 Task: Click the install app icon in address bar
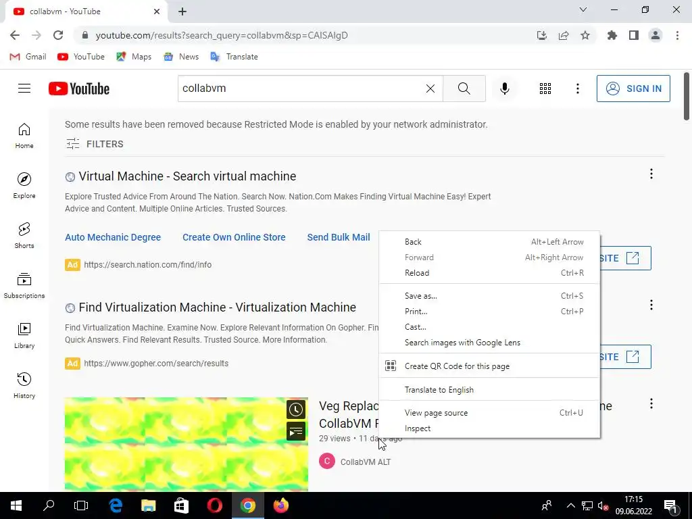(542, 35)
